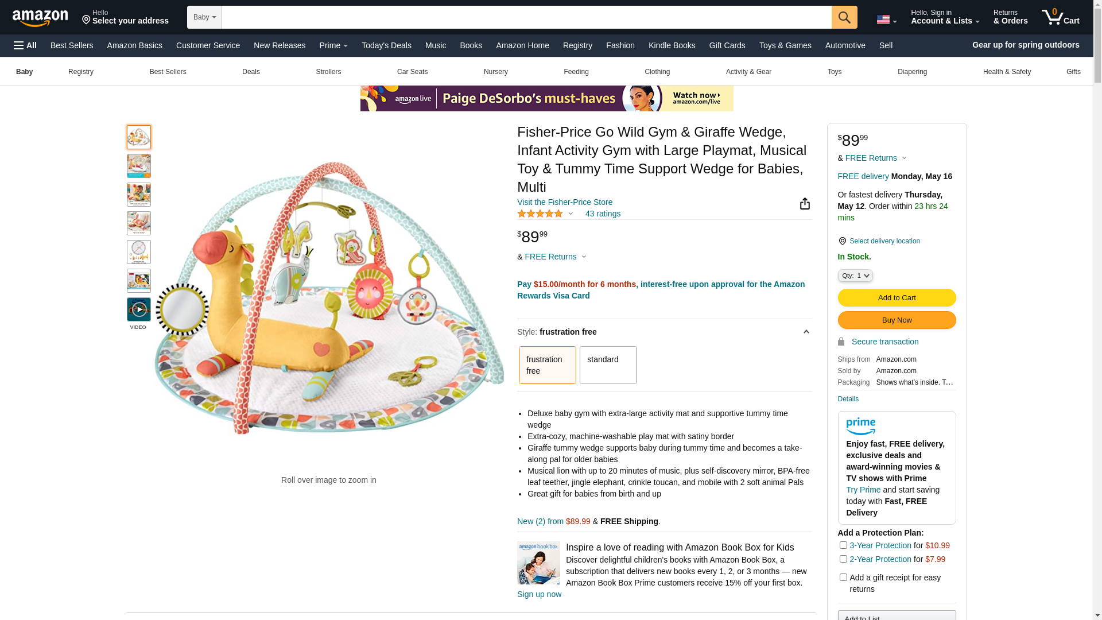Open the All hamburger menu

click(25, 45)
